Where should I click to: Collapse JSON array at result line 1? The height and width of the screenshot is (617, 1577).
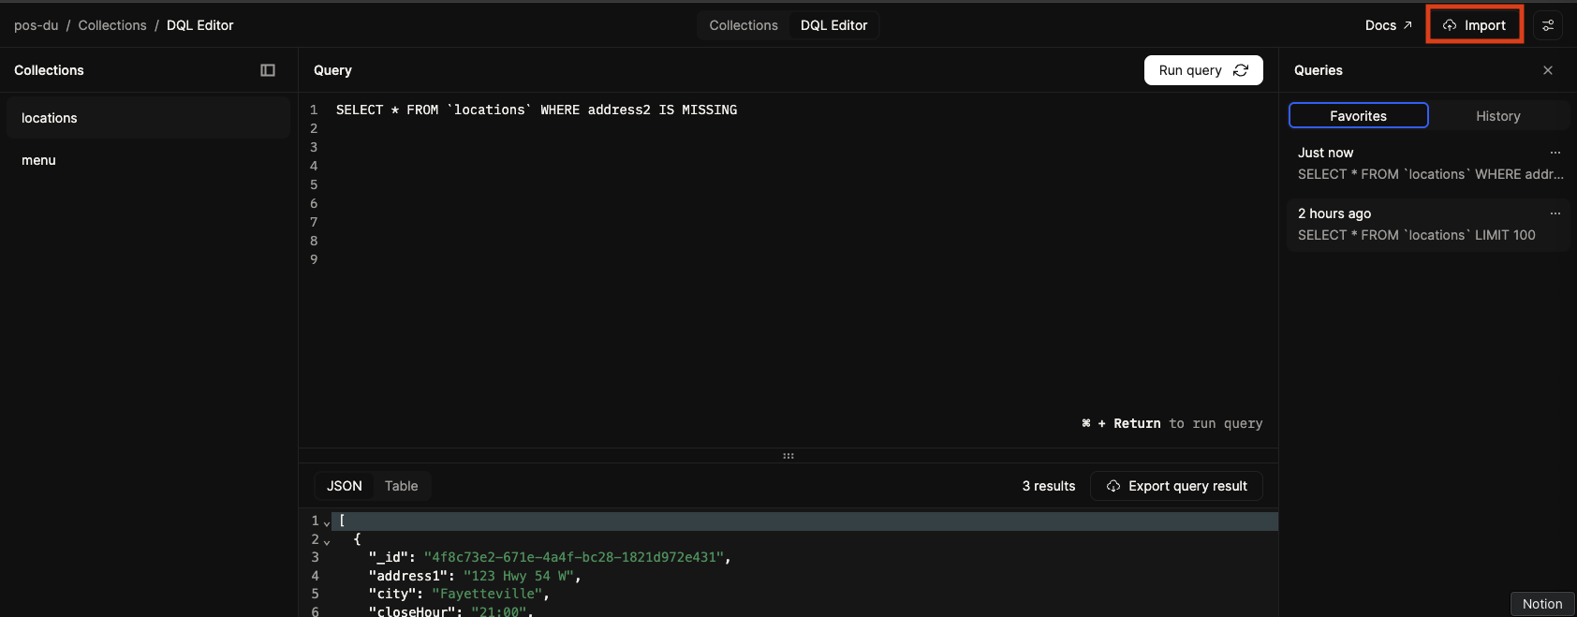pyautogui.click(x=327, y=522)
